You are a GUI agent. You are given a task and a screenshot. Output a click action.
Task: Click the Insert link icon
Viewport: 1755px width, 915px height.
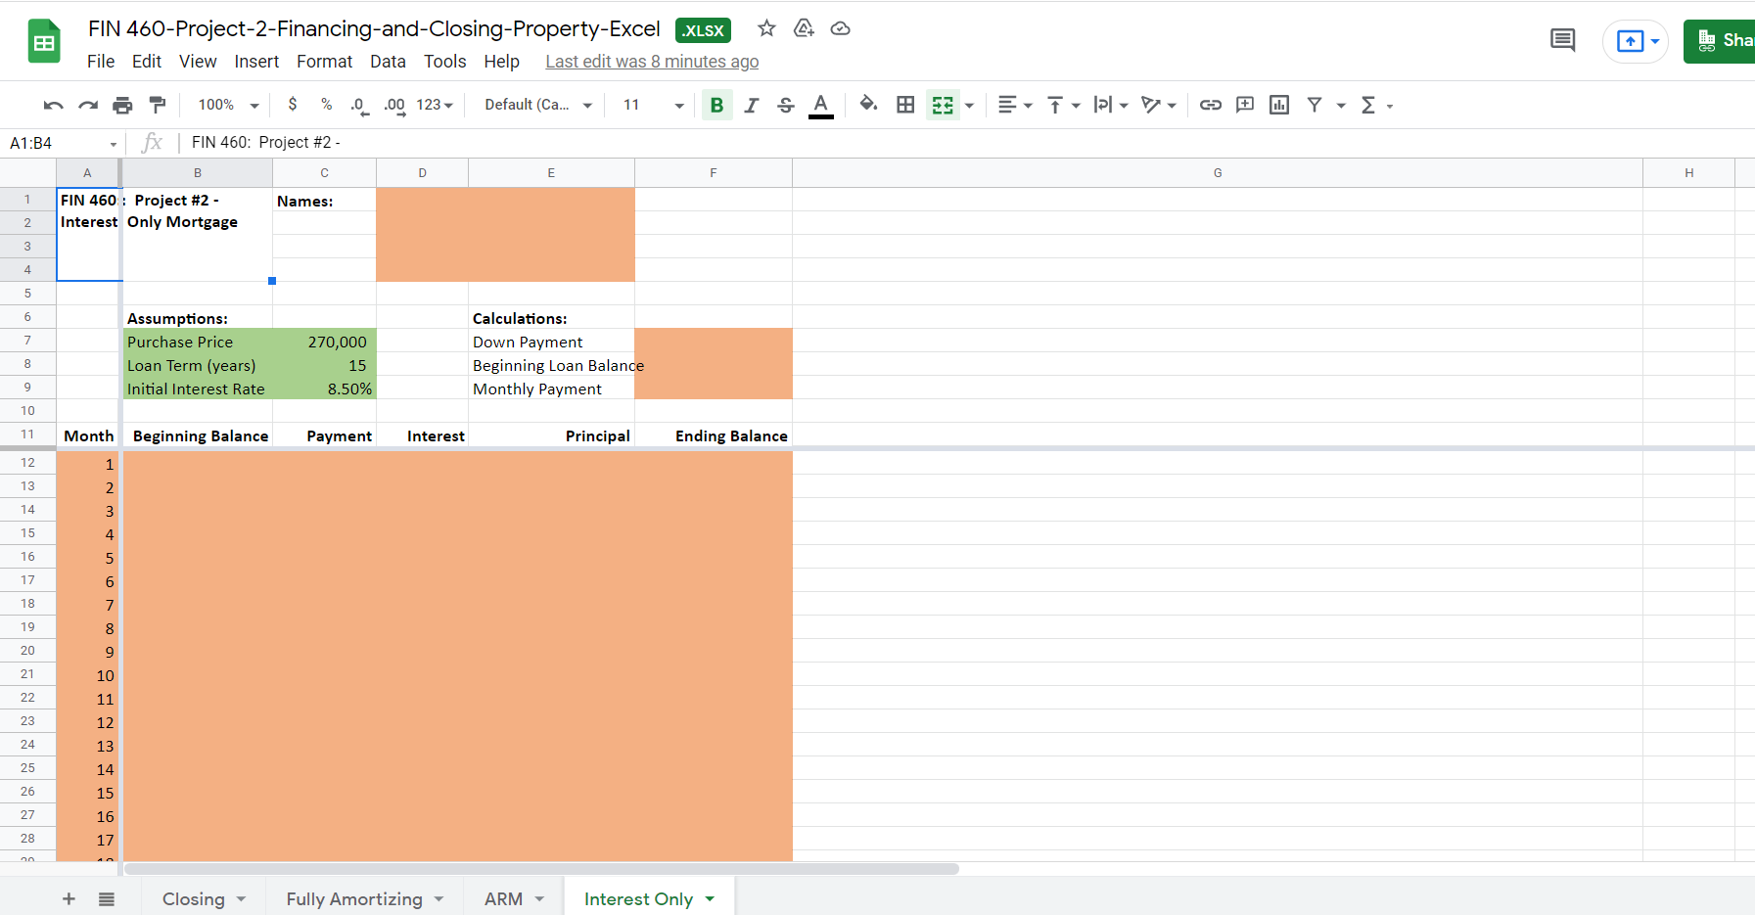click(x=1211, y=105)
